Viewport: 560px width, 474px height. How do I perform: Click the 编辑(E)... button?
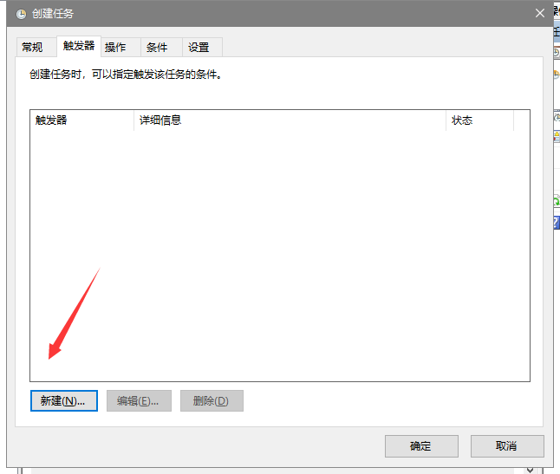[x=139, y=400]
